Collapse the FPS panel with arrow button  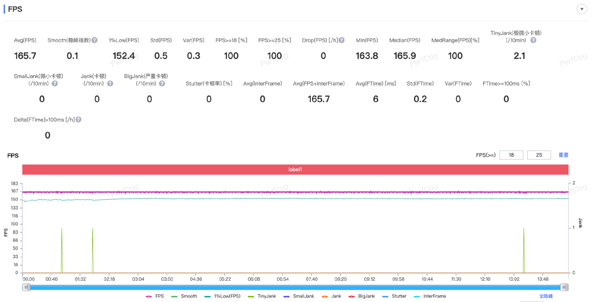tap(582, 9)
